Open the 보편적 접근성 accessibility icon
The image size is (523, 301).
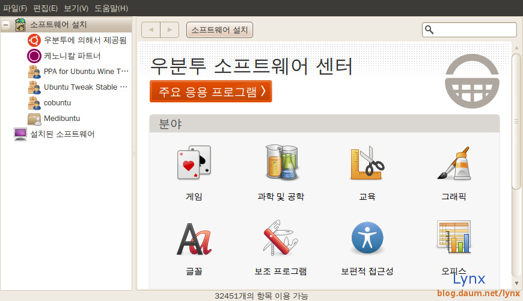[x=367, y=238]
